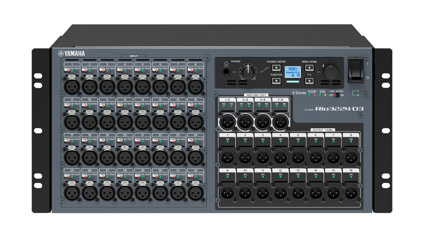
Task: Click the PHONES/METER button
Action: click(276, 67)
